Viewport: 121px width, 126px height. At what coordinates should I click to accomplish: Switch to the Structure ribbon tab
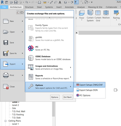(29, 7)
